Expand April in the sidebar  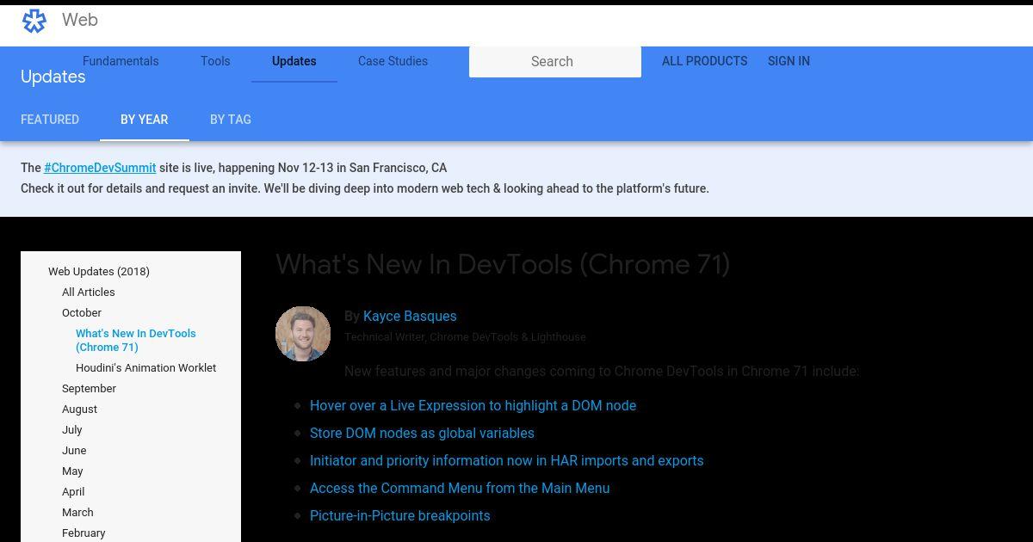(x=73, y=491)
